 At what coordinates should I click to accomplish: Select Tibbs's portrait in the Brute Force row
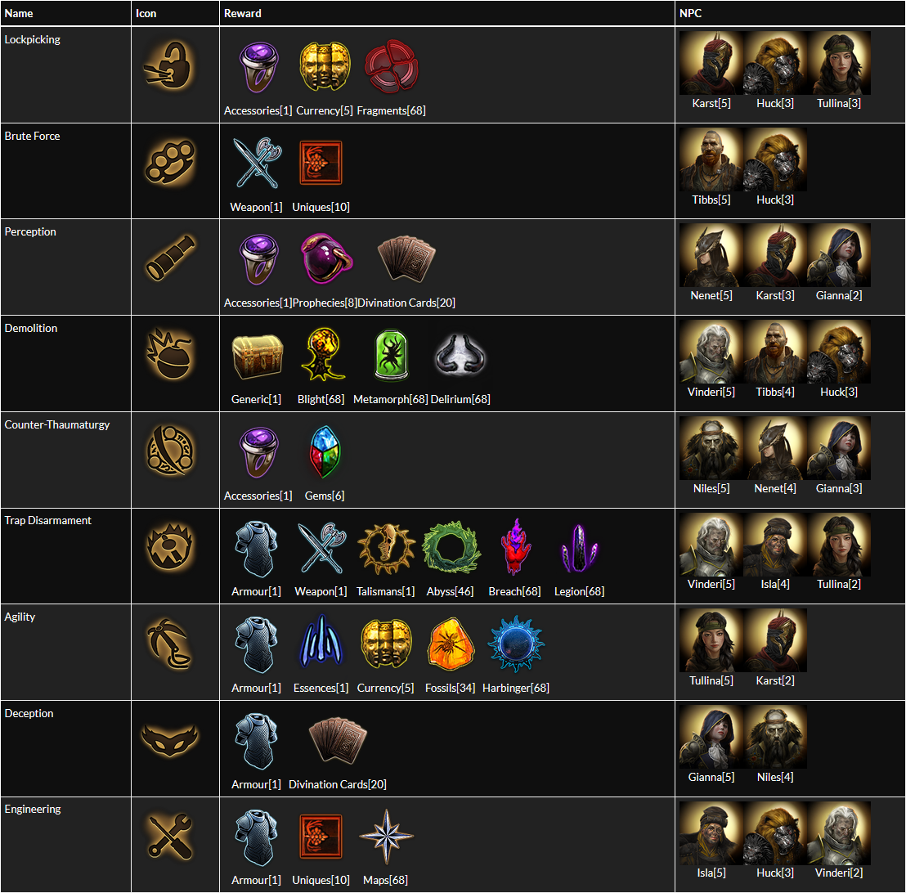click(x=711, y=159)
